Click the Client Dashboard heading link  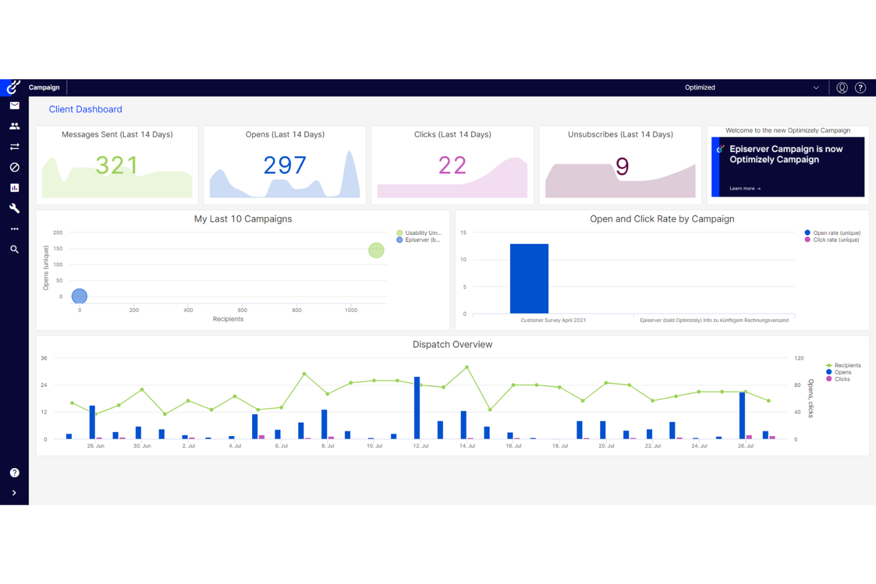click(x=86, y=109)
